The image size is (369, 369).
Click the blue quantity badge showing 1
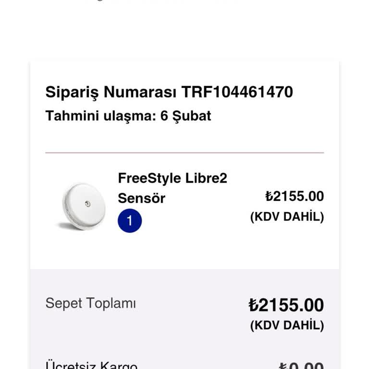(130, 221)
